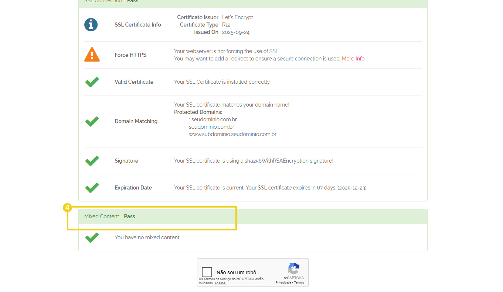Click the yellow number 4 annotation marker

(x=67, y=208)
